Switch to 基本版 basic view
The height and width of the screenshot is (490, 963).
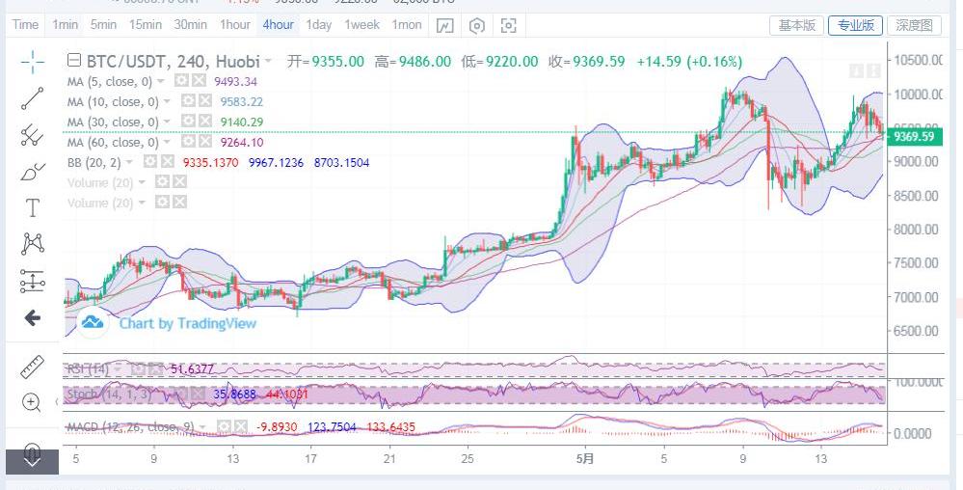pyautogui.click(x=796, y=25)
